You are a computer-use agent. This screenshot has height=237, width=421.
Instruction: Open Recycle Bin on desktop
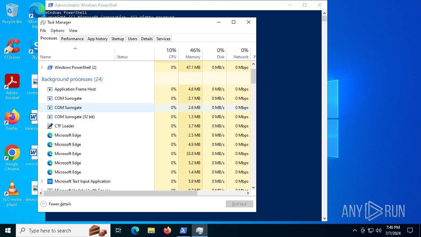tap(12, 14)
